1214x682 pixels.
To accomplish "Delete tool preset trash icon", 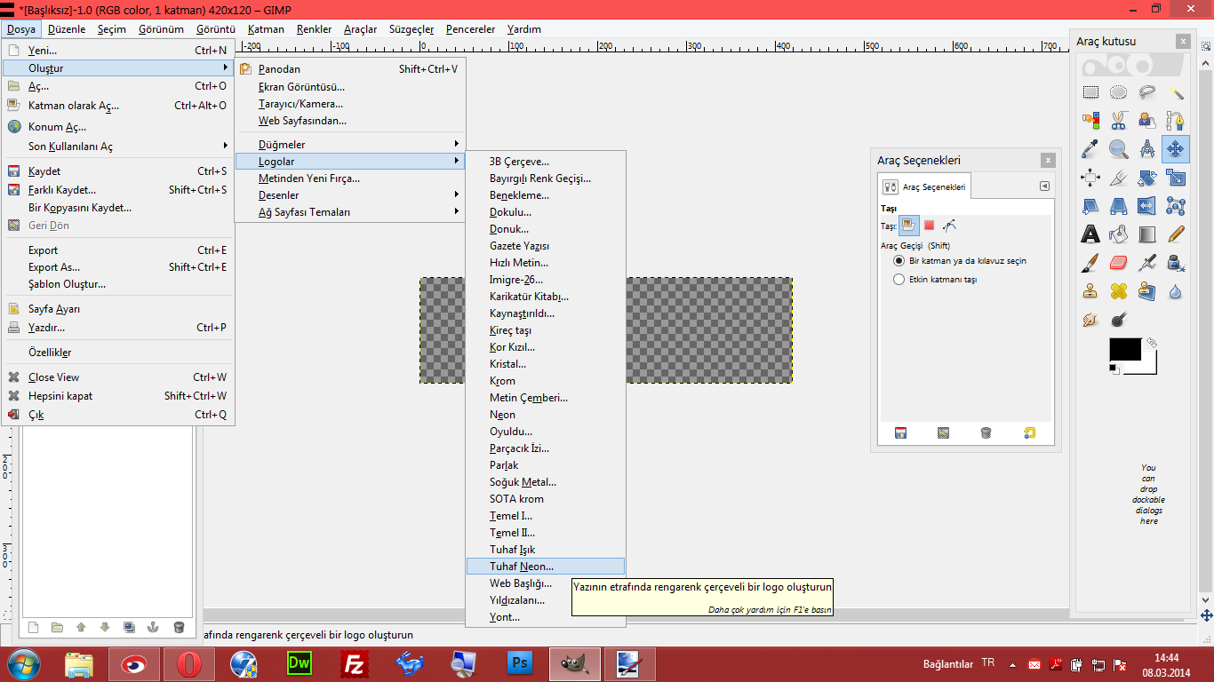I will click(986, 433).
